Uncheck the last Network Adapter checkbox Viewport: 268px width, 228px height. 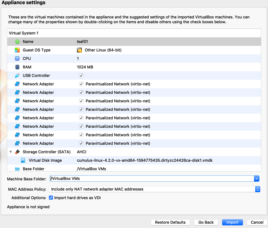pyautogui.click(x=81, y=143)
